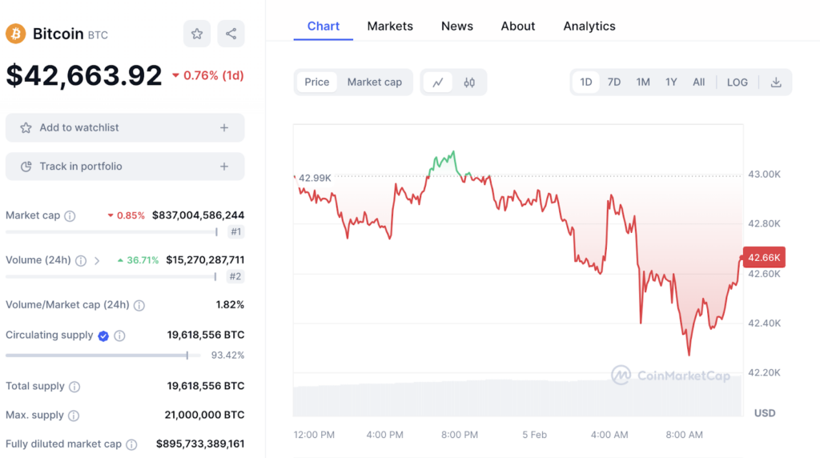This screenshot has width=820, height=458.
Task: Click Fully diluted market cap info icon
Action: 131,444
